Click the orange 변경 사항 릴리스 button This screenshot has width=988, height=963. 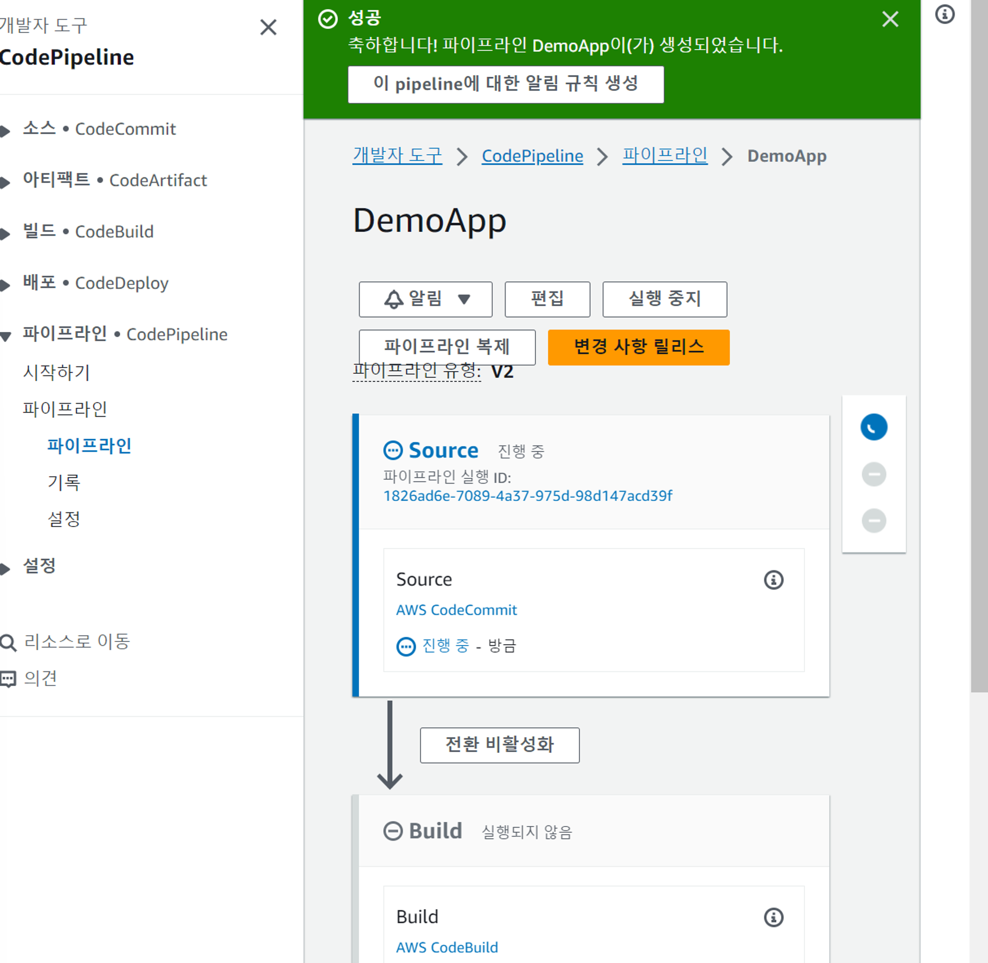[638, 347]
